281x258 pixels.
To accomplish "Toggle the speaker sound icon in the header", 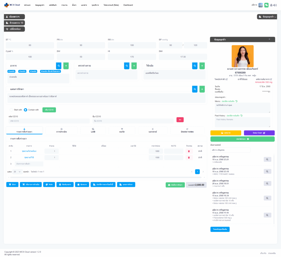I will pyautogui.click(x=275, y=5).
